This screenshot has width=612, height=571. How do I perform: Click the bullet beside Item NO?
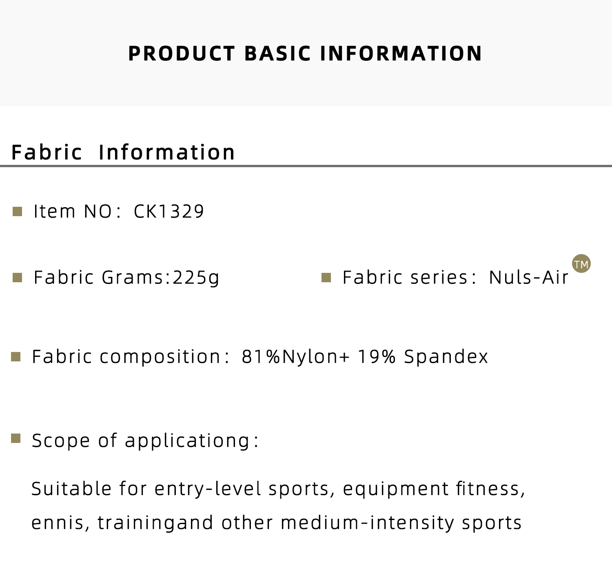pyautogui.click(x=17, y=211)
